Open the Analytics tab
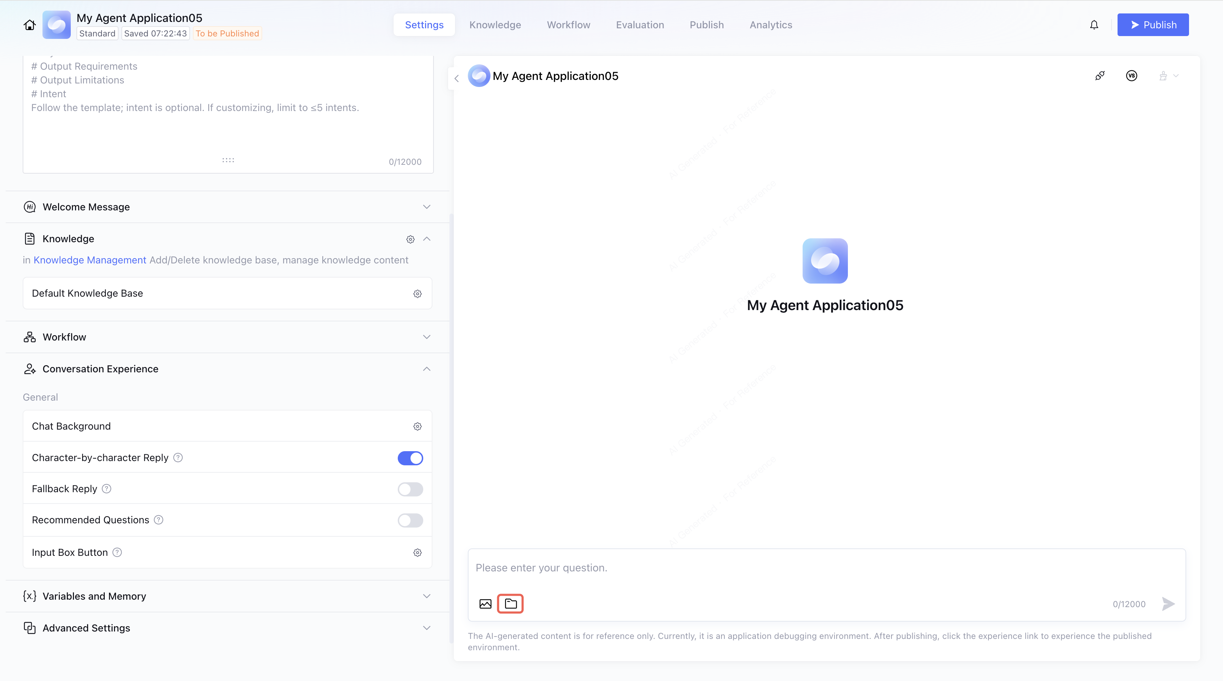This screenshot has height=681, width=1223. click(x=770, y=25)
